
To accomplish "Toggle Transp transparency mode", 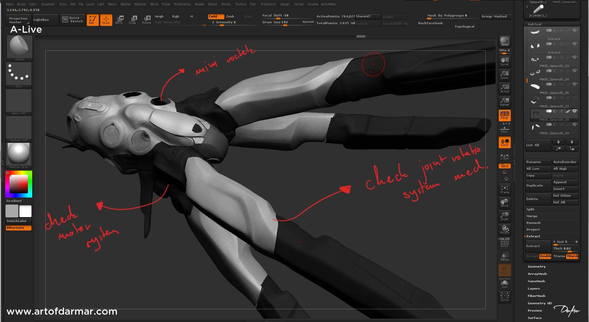I will [x=504, y=256].
